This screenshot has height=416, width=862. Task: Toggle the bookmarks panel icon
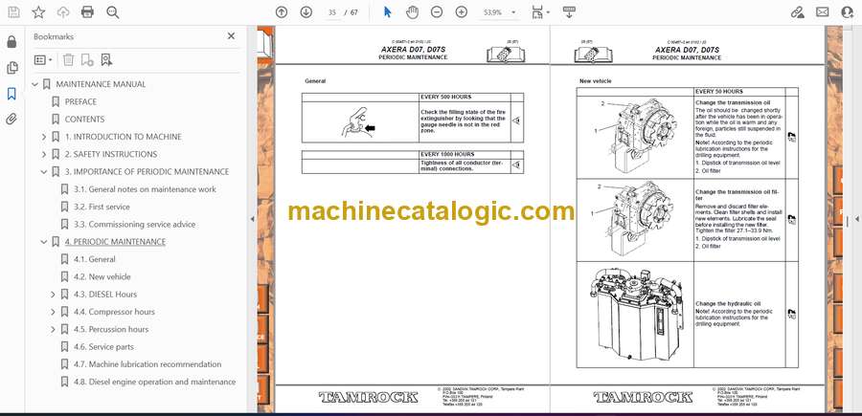11,94
